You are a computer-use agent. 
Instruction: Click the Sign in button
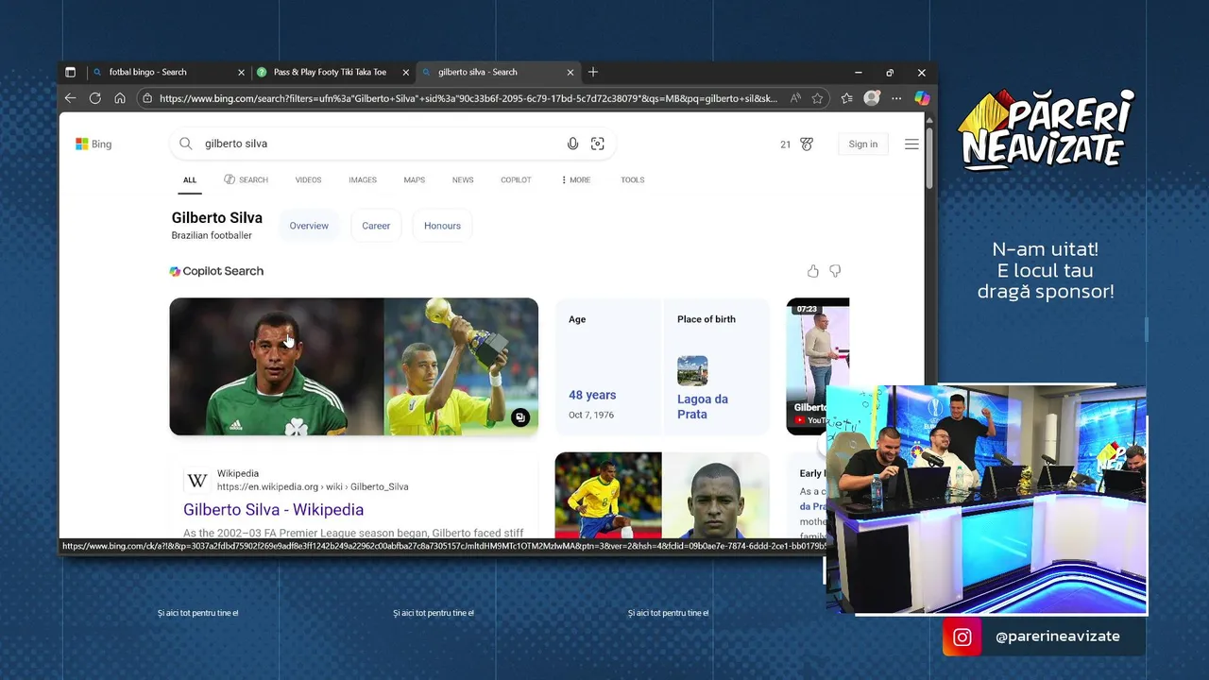point(862,144)
